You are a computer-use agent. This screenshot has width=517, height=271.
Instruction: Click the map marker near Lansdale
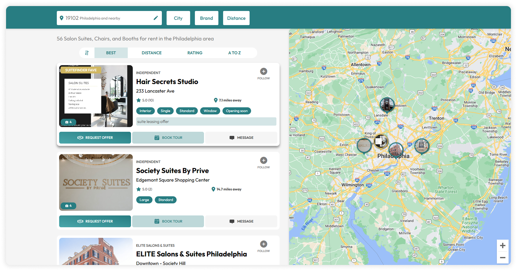(x=387, y=104)
